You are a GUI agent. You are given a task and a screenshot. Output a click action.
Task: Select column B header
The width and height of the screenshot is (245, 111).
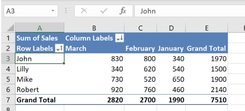point(94,28)
